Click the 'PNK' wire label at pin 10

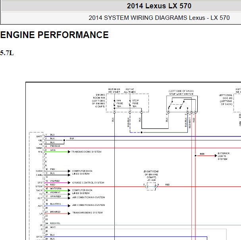tap(52, 169)
